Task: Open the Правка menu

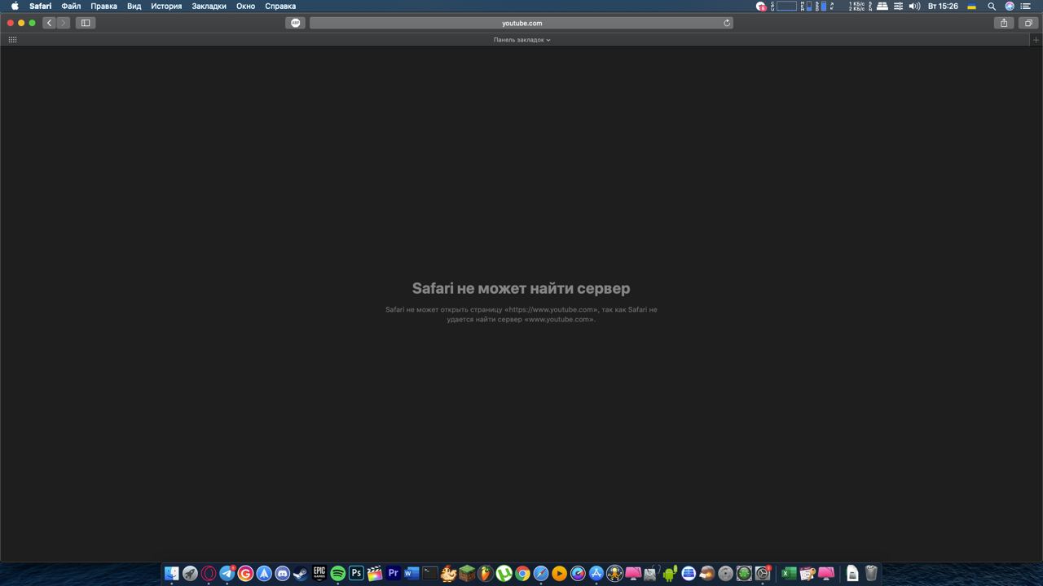Action: pos(104,6)
